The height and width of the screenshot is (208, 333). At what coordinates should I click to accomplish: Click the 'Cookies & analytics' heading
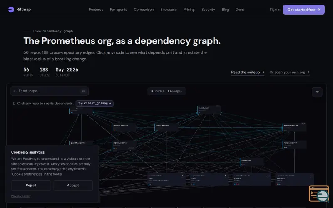click(x=28, y=152)
